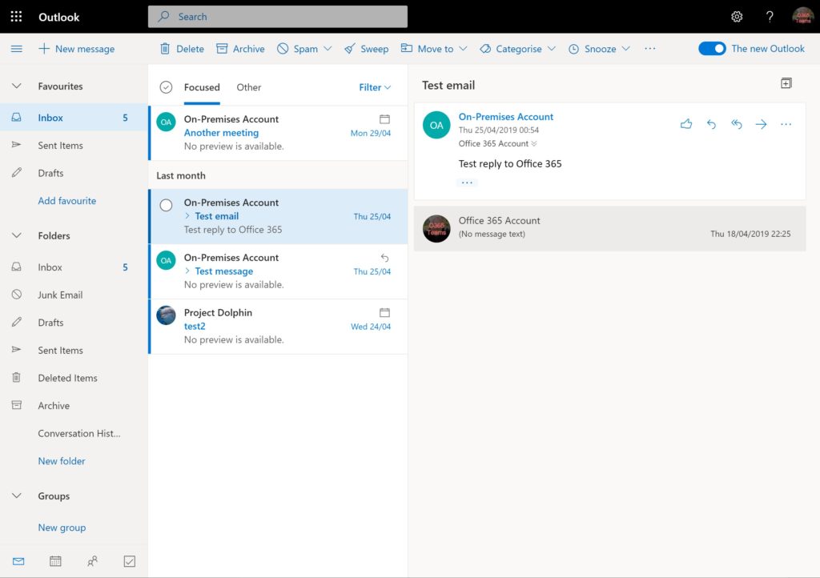Open more actions in reading pane
The height and width of the screenshot is (578, 820).
point(786,124)
